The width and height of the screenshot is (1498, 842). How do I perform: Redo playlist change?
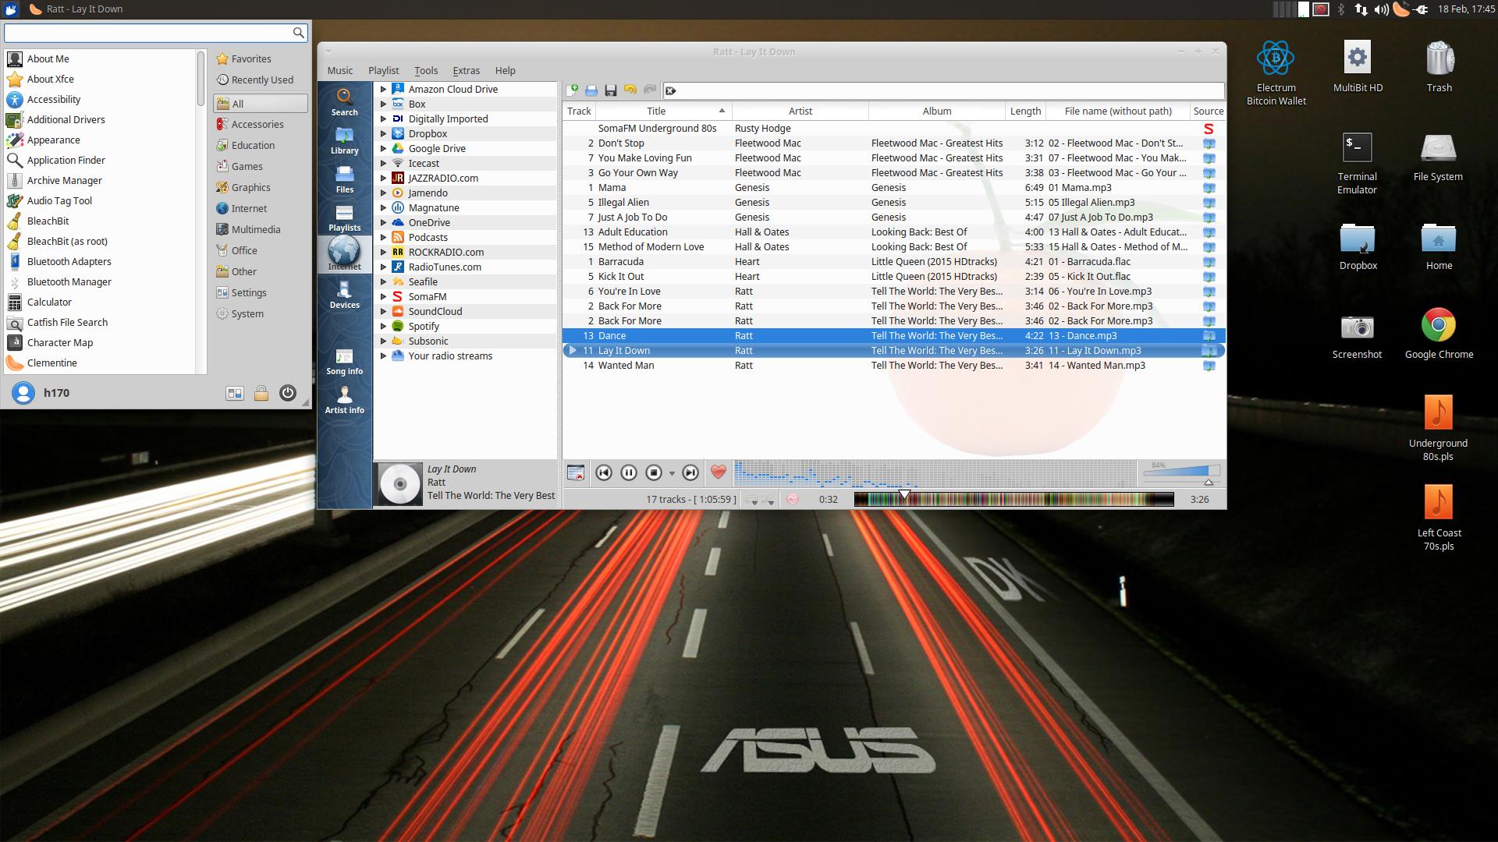point(649,90)
